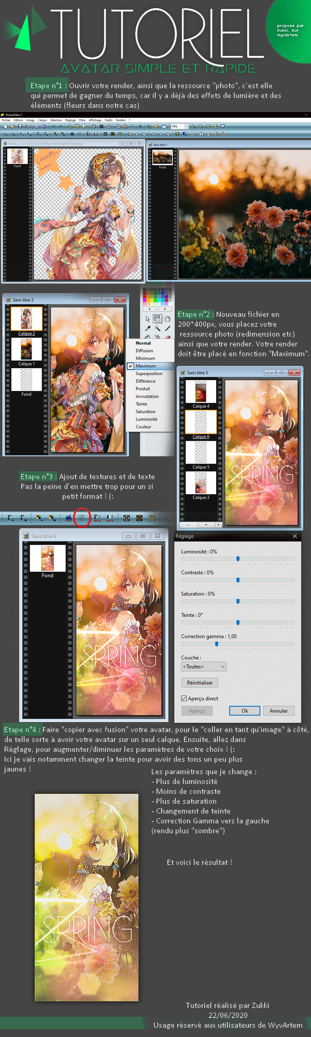Select the magic wand tool
This screenshot has width=311, height=1037.
[x=158, y=328]
